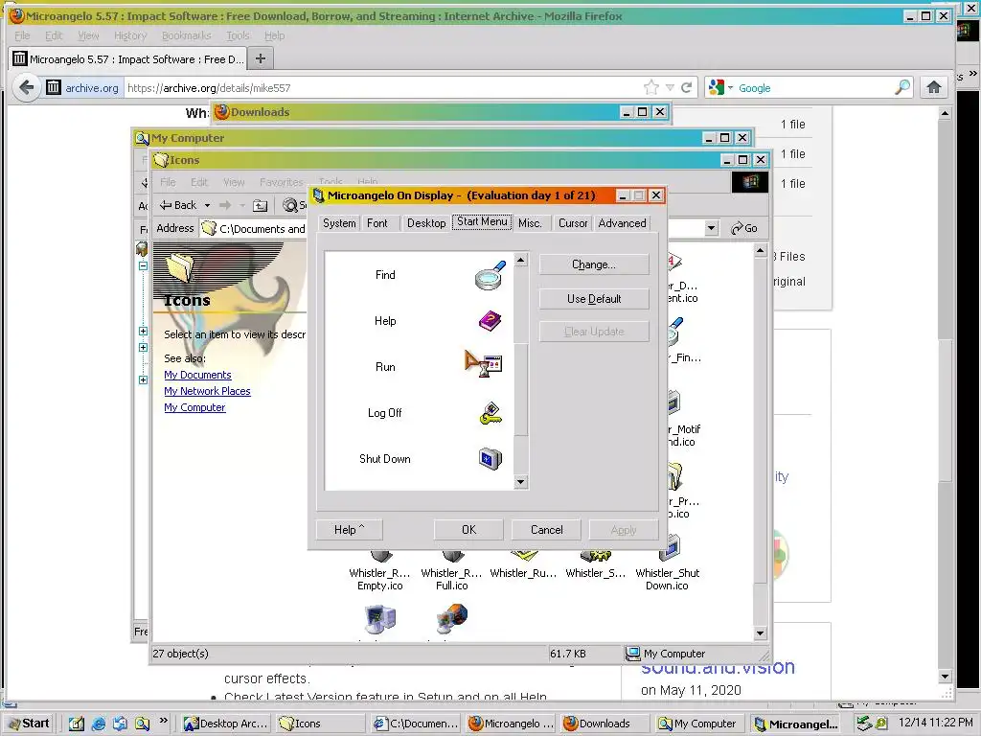Viewport: 981px width, 736px height.
Task: Switch to the Desktop tab
Action: pyautogui.click(x=426, y=223)
